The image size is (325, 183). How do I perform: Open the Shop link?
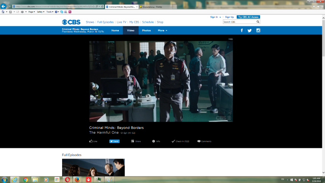(160, 22)
